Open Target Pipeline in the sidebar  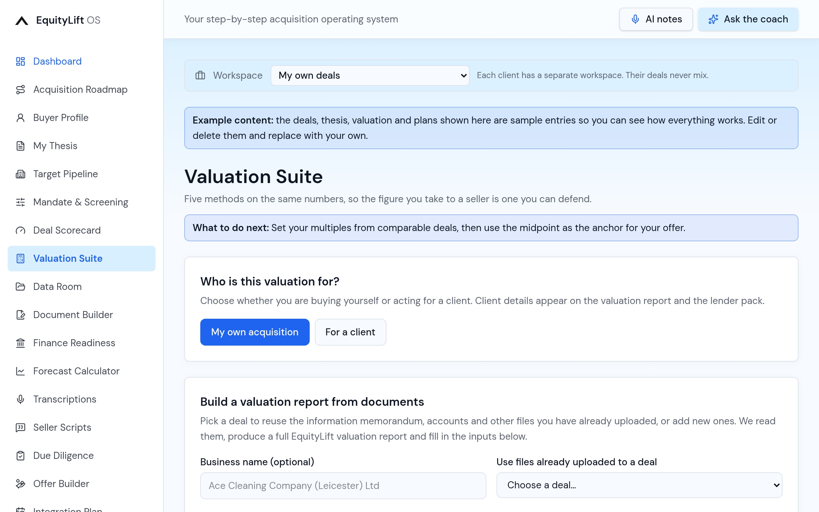81,174
